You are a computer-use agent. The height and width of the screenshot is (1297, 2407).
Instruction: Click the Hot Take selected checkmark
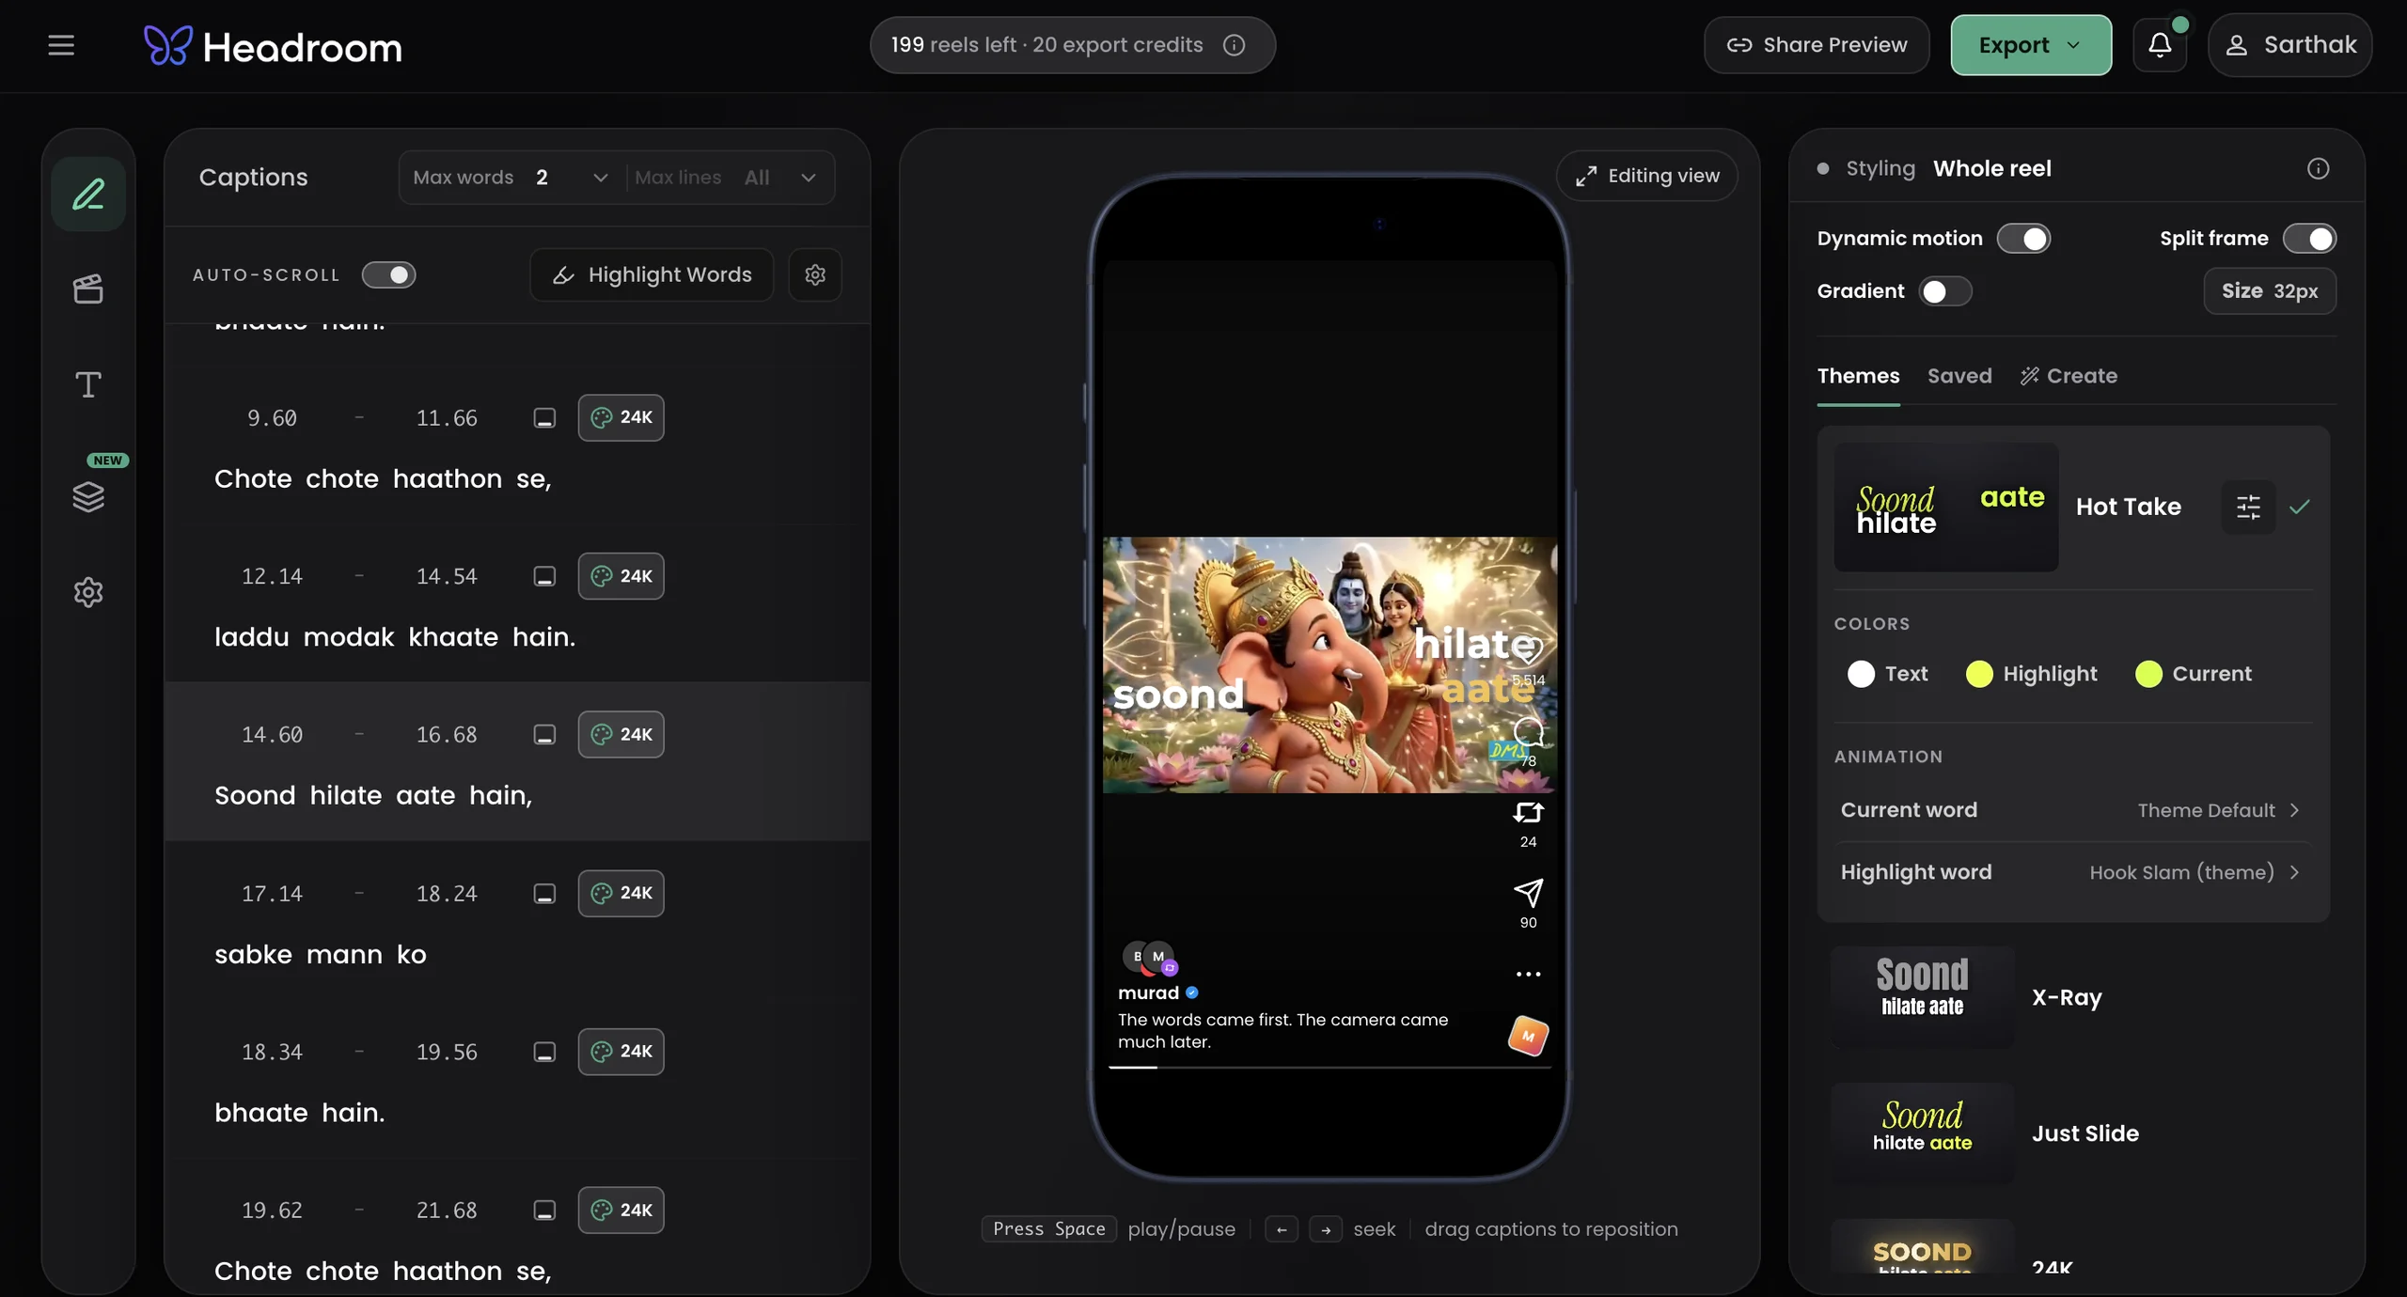pos(2300,508)
